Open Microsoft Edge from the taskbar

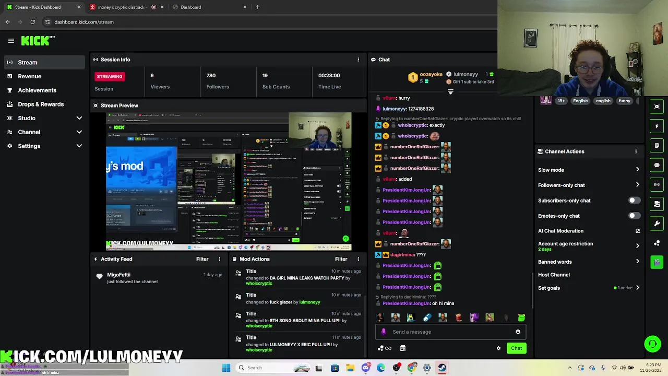pos(381,368)
